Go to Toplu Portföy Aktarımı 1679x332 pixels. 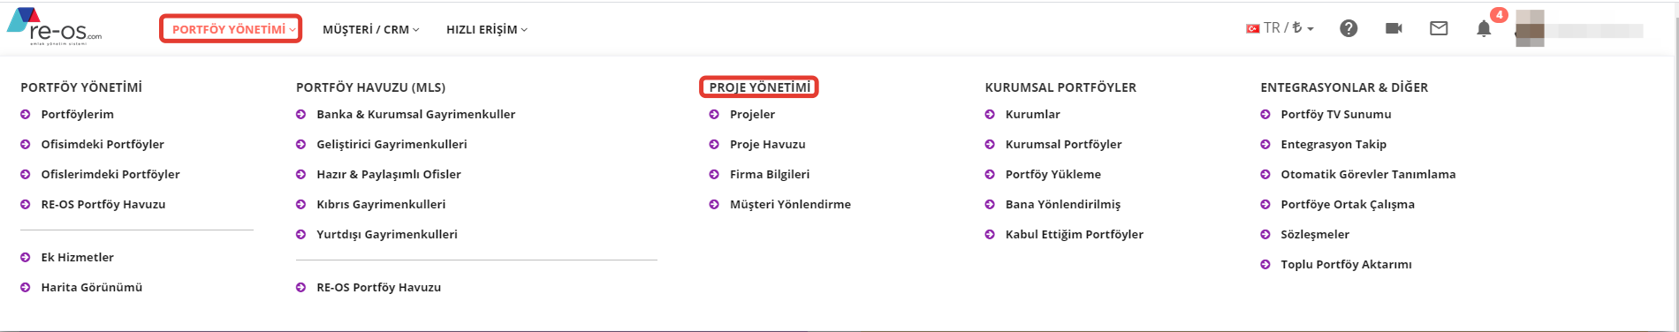point(1346,264)
